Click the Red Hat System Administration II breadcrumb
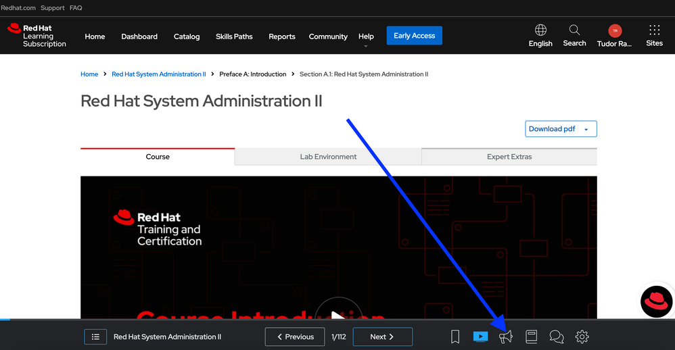 158,74
